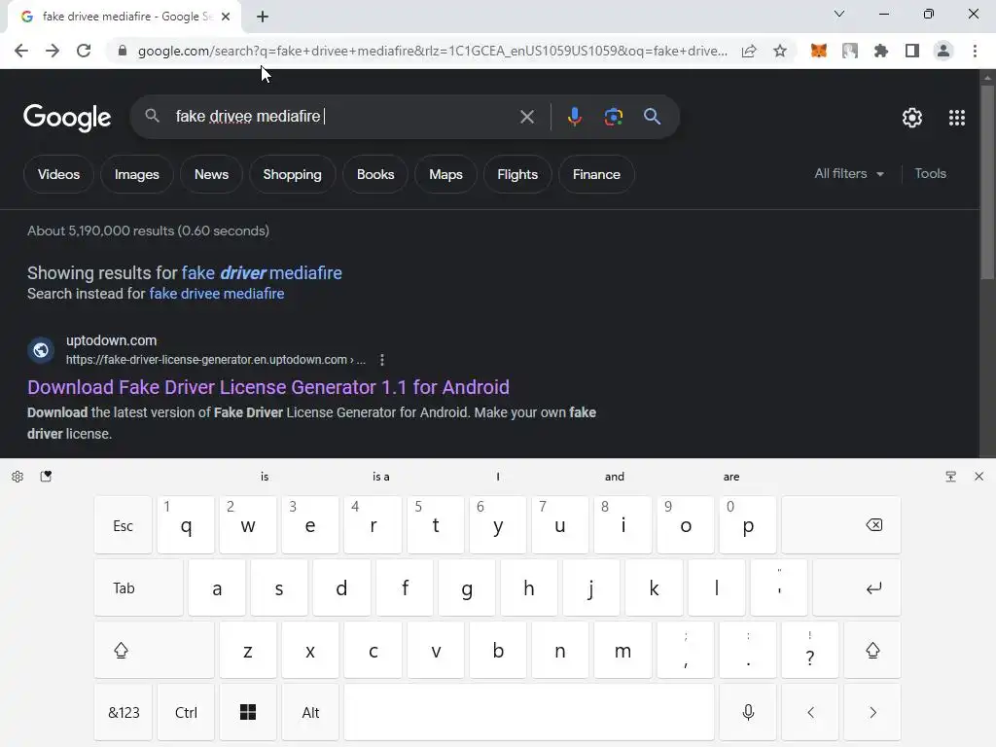Tap the right arrow key on keyboard
The height and width of the screenshot is (747, 996).
[872, 712]
